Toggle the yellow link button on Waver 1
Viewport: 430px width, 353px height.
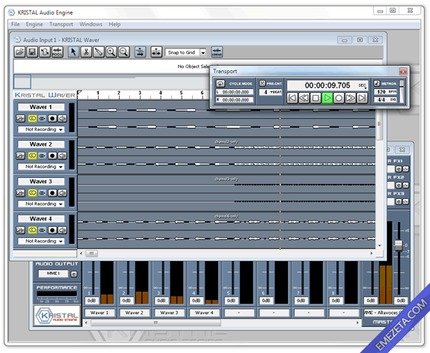click(x=32, y=118)
